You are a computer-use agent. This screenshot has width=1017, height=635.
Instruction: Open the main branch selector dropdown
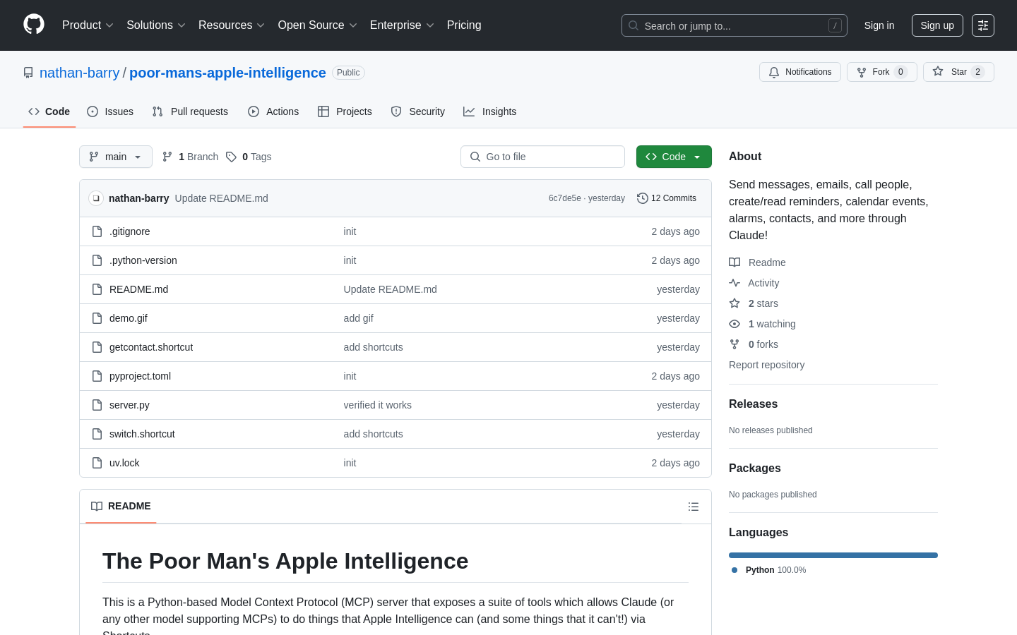[x=116, y=157]
